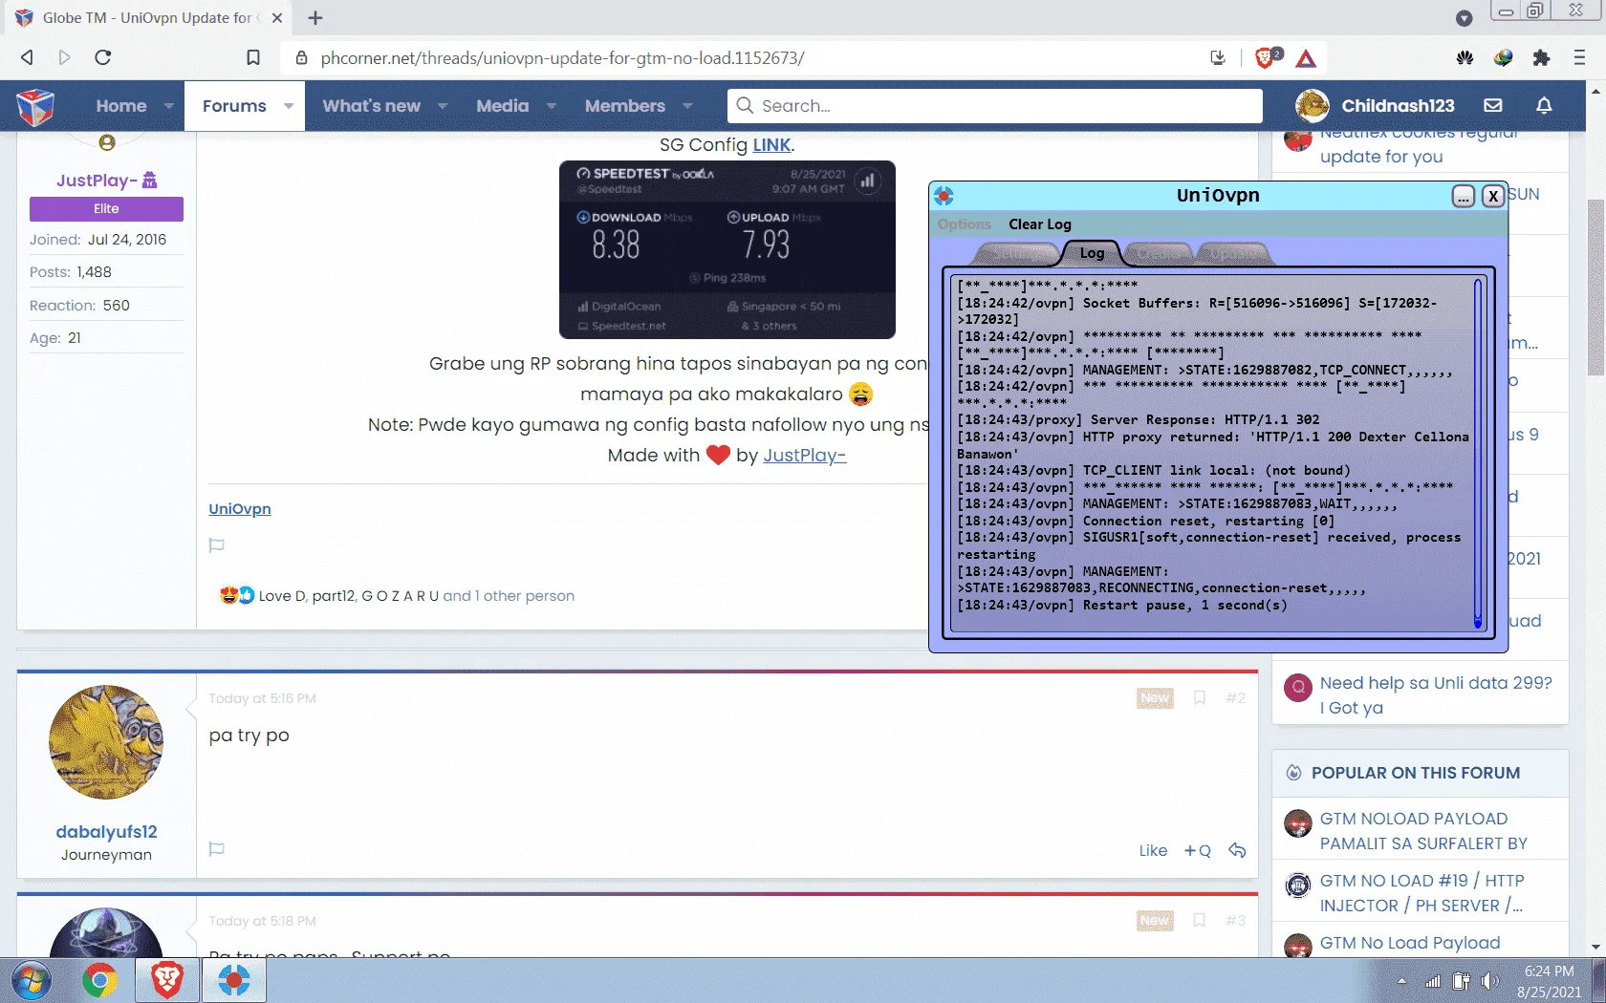Open the Speedtest result image

(727, 249)
